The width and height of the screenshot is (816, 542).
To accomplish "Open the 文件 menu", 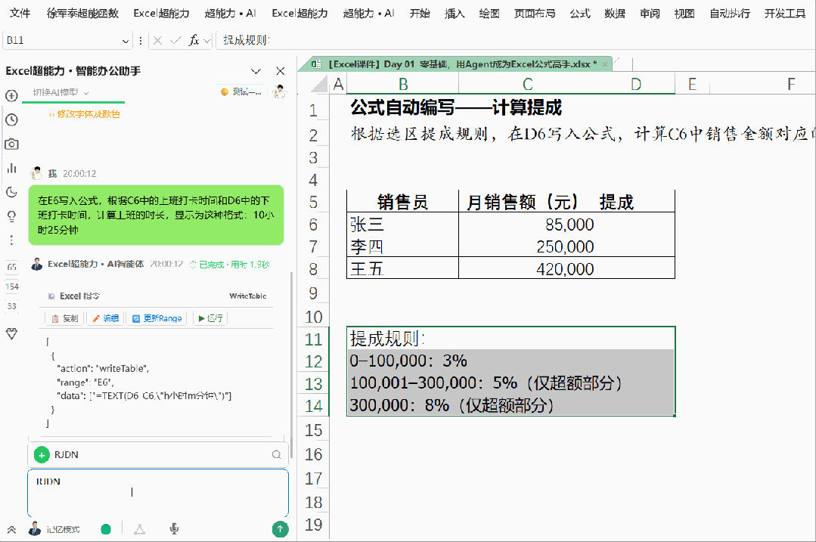I will click(x=20, y=13).
